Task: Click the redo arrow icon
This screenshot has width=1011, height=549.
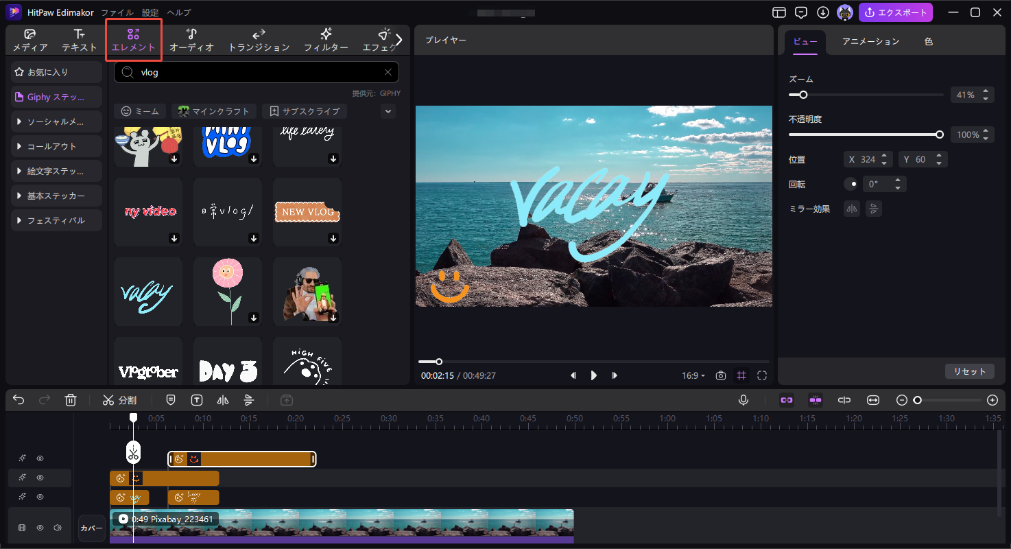Action: (x=45, y=400)
